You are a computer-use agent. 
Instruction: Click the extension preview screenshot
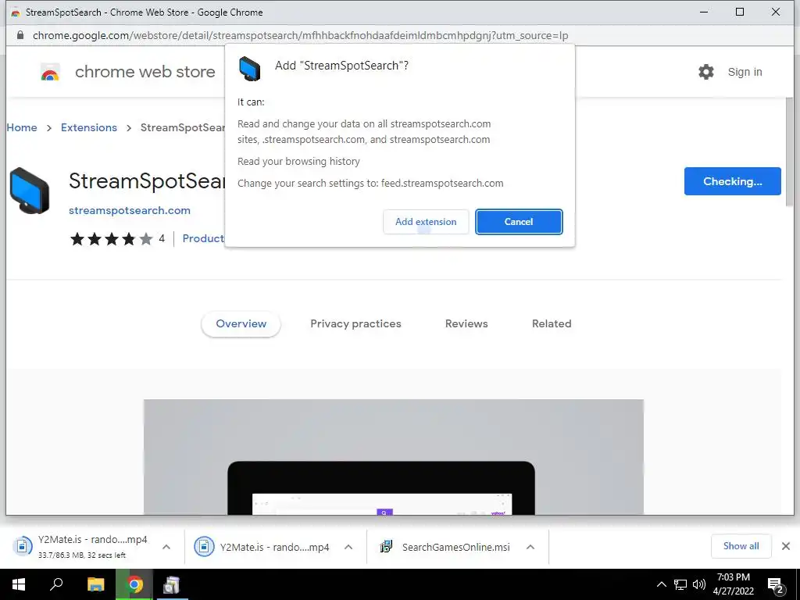pos(394,456)
